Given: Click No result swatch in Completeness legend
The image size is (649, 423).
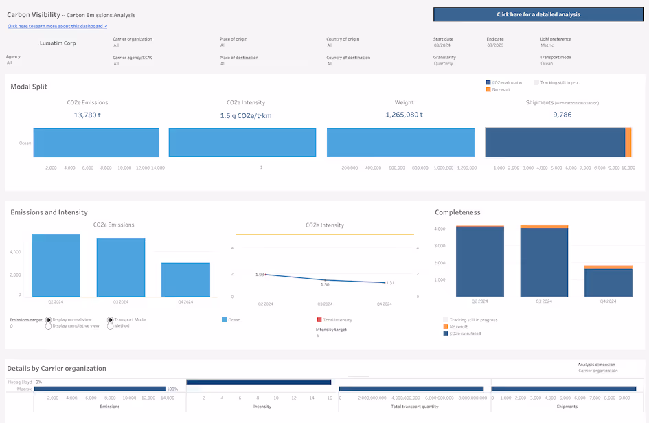Looking at the screenshot, I should tap(446, 327).
